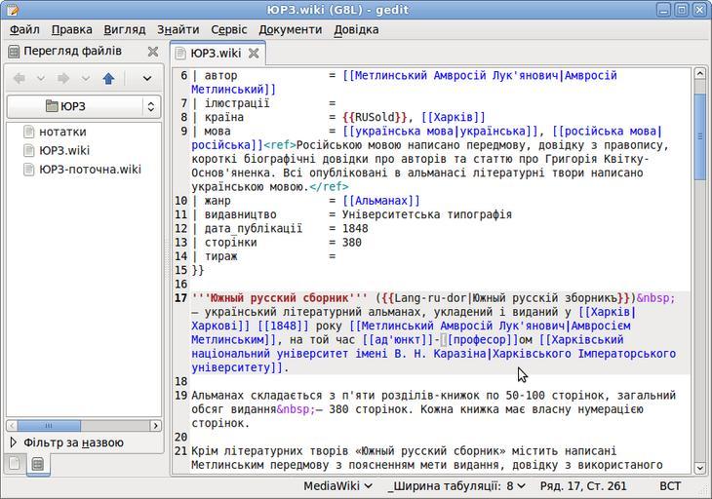Close the ЮРЗ.wiki document tab
712x499 pixels.
click(254, 54)
